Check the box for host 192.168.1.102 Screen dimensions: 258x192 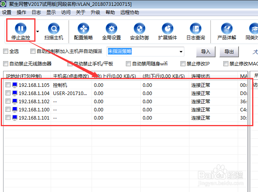pos(8,101)
